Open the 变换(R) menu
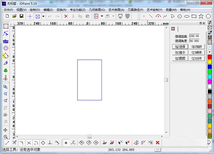214x154 pixels. point(61,10)
